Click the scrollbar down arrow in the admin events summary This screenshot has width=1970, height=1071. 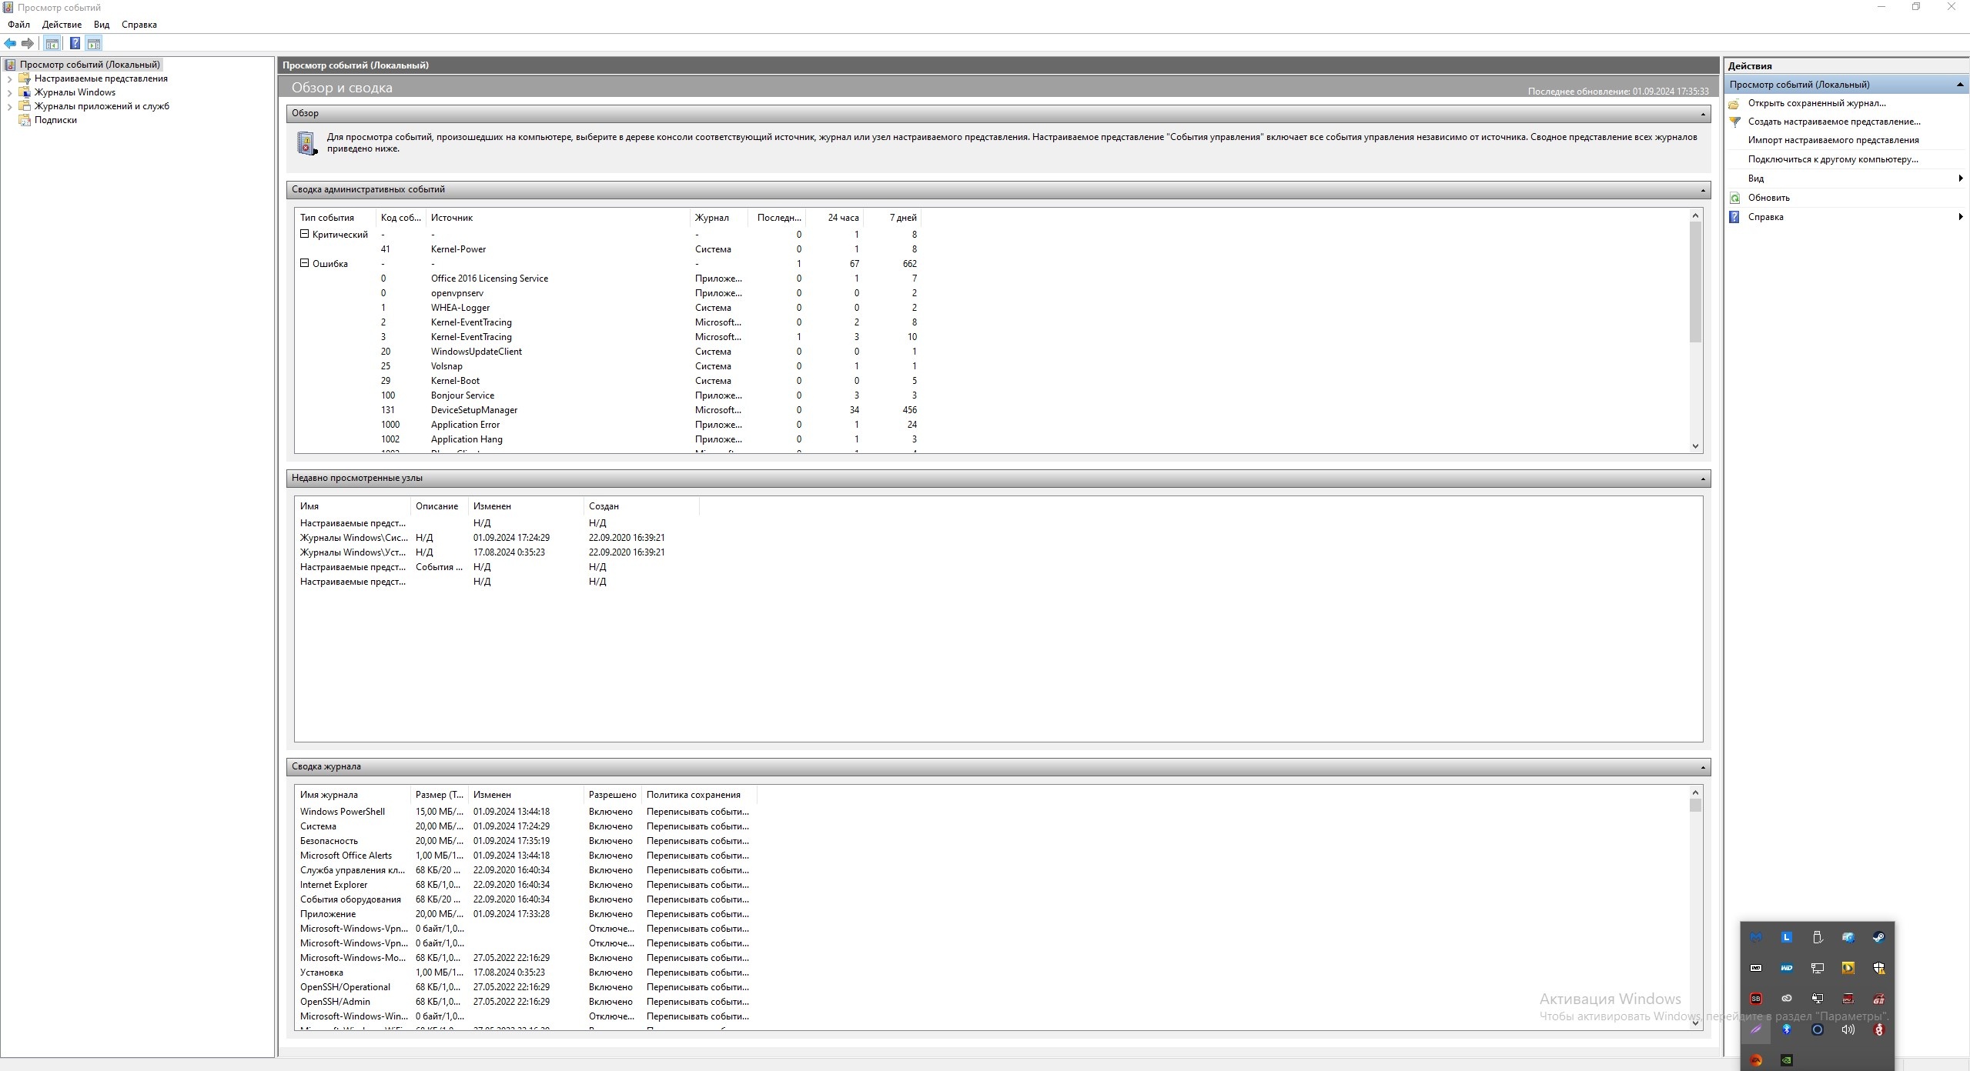point(1695,446)
